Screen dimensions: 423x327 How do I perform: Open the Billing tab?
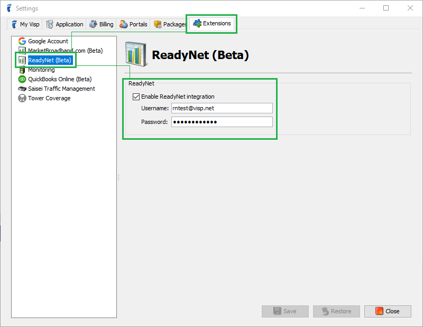(101, 24)
